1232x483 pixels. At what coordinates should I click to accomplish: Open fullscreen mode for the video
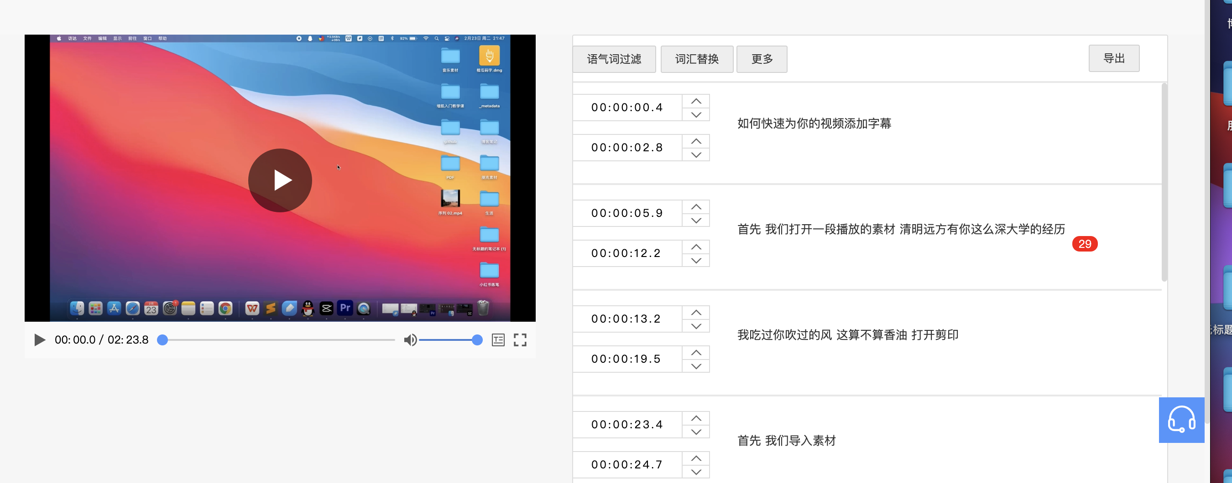520,339
